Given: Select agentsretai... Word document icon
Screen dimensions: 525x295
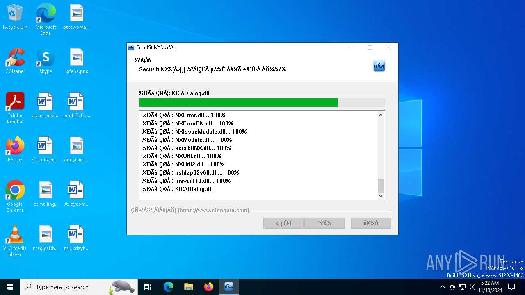Looking at the screenshot, I should (x=46, y=106).
